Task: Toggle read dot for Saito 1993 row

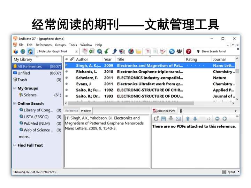Action: 67,96
